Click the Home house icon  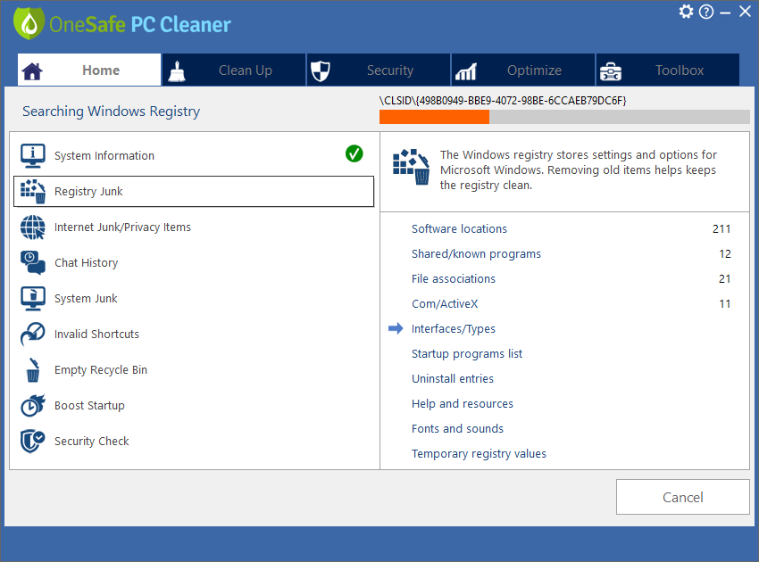pos(32,71)
